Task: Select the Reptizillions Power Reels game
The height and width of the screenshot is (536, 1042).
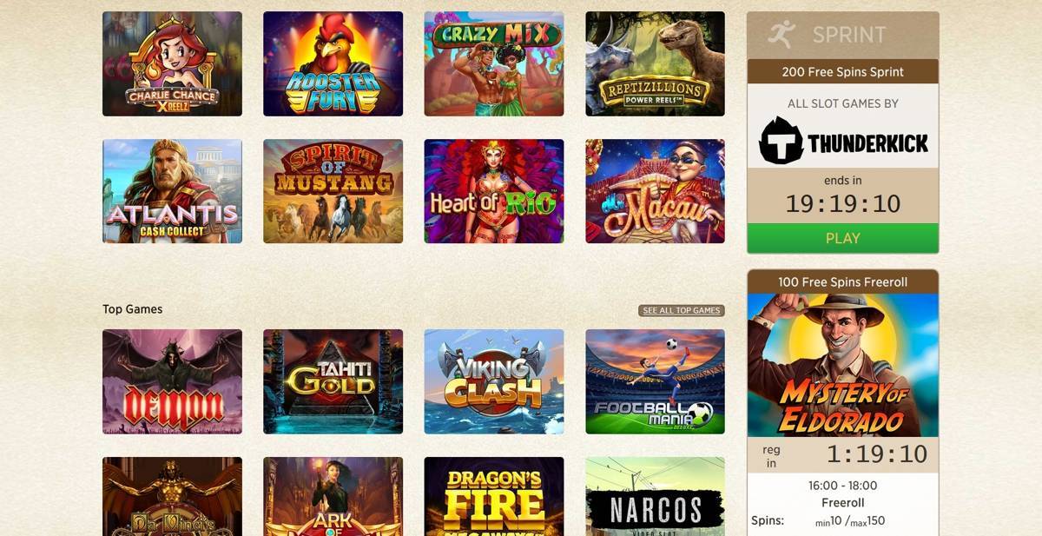Action: pos(655,63)
